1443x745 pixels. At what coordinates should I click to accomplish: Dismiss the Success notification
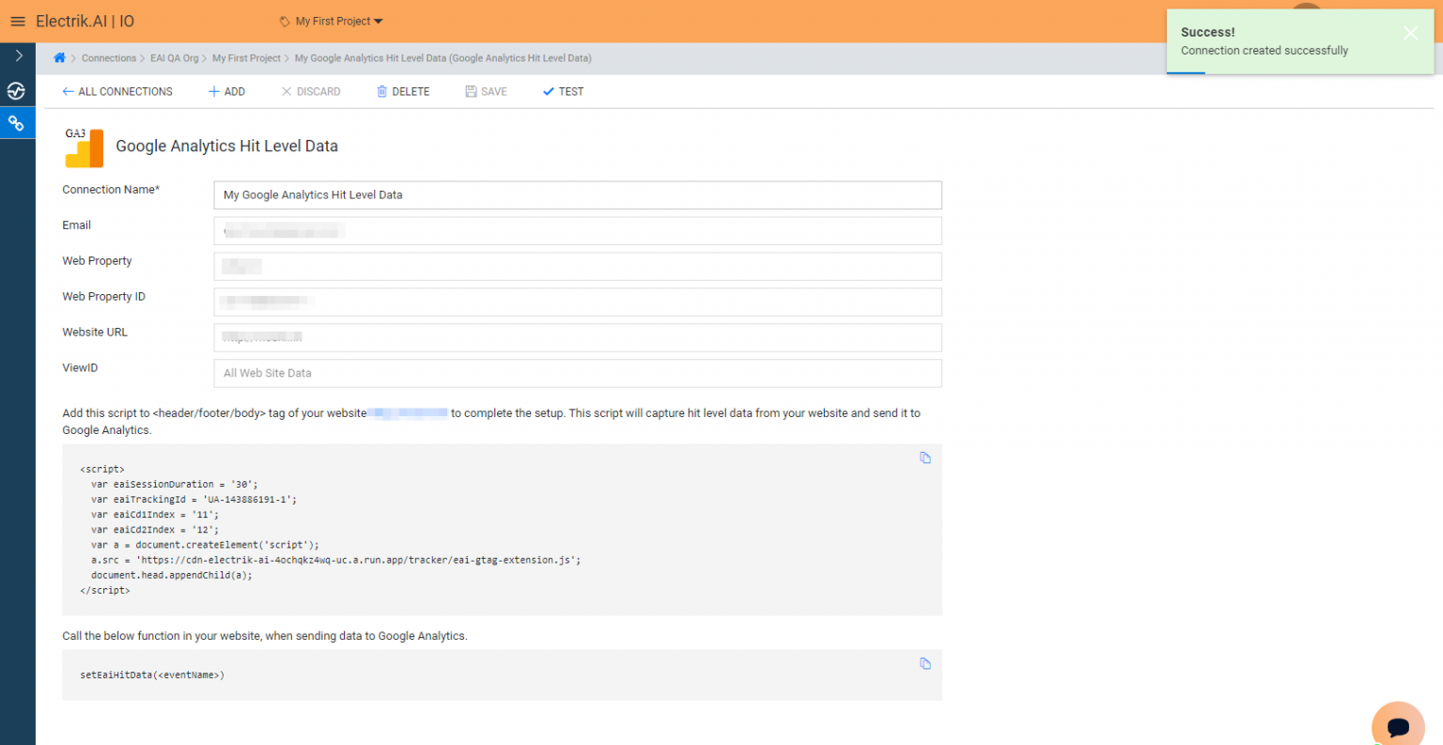[x=1410, y=32]
